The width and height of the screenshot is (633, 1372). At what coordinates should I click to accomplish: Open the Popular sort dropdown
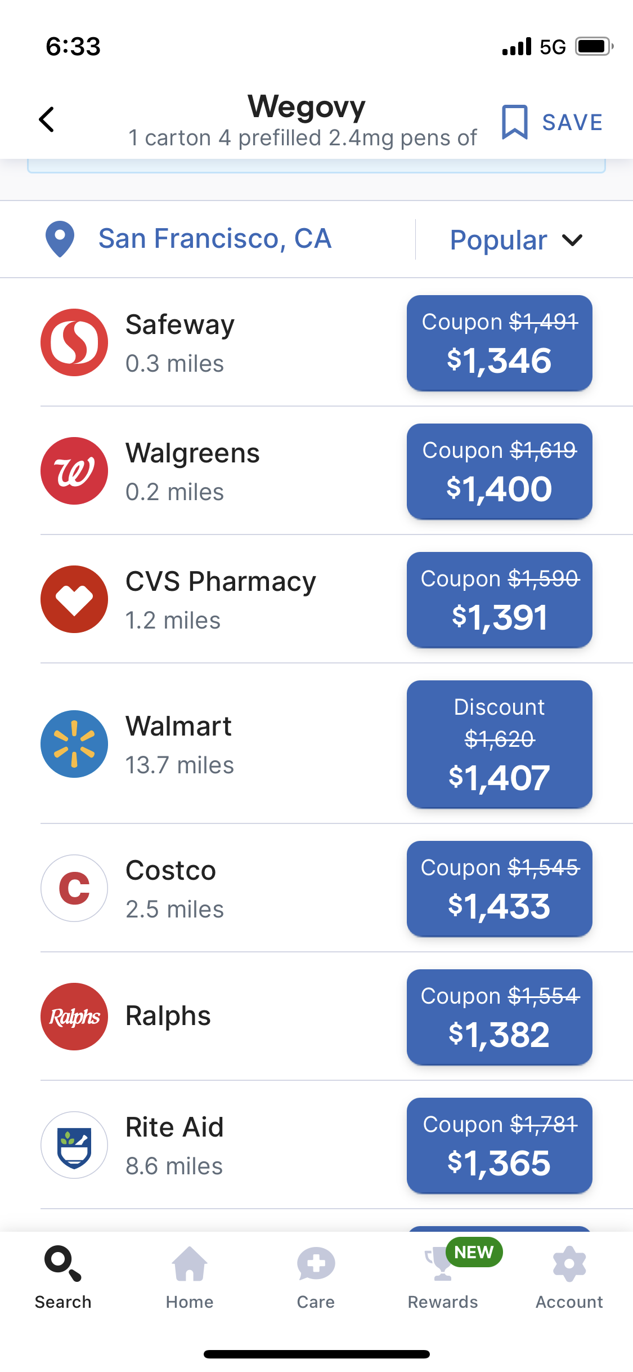[516, 240]
